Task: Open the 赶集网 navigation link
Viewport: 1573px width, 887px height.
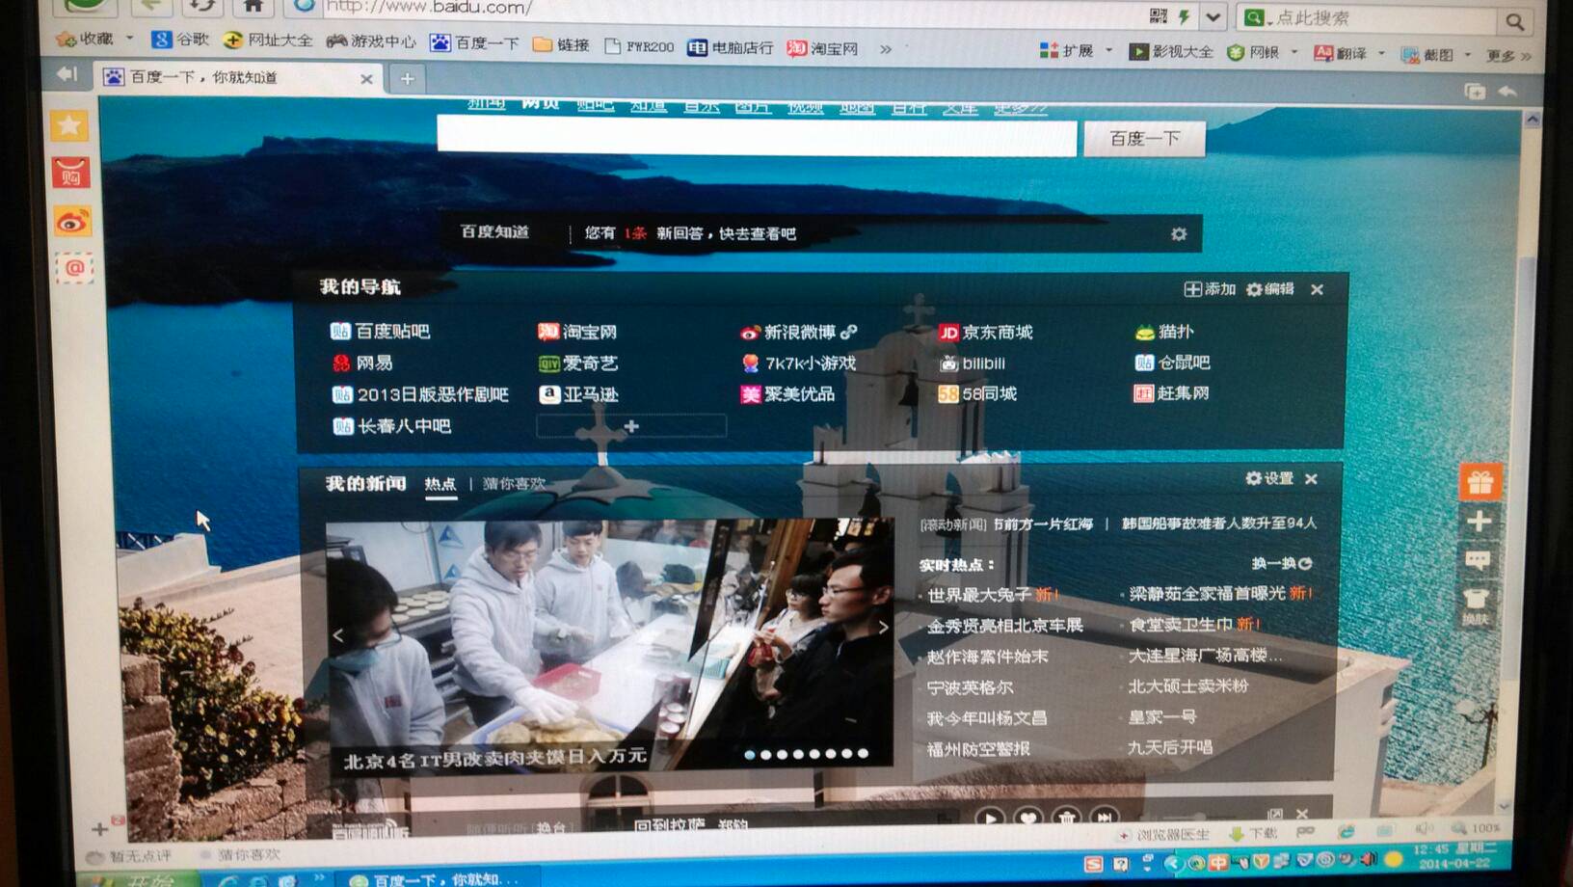Action: tap(1171, 393)
